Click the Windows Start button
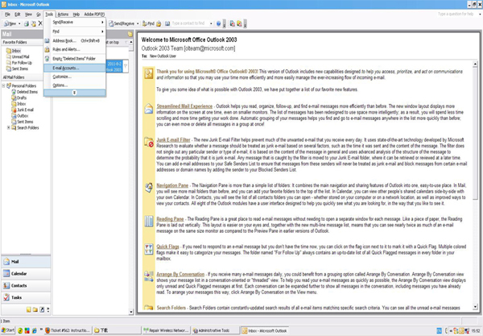The height and width of the screenshot is (336, 483). (x=8, y=330)
